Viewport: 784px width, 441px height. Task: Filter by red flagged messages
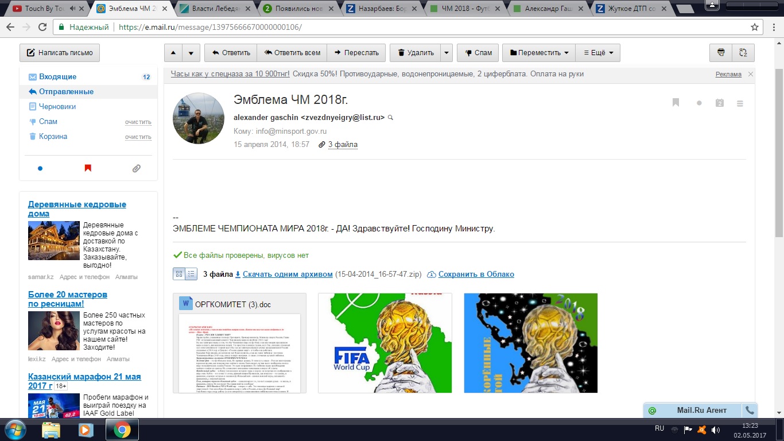[88, 168]
